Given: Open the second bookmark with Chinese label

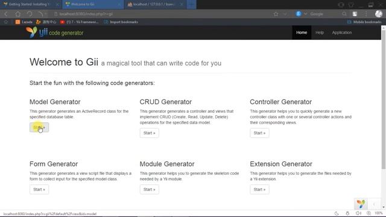Looking at the screenshot, I should coord(46,22).
